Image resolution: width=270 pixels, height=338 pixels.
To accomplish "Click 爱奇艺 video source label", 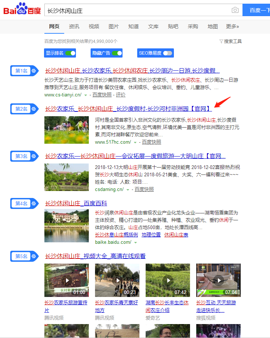I will click(x=153, y=318).
